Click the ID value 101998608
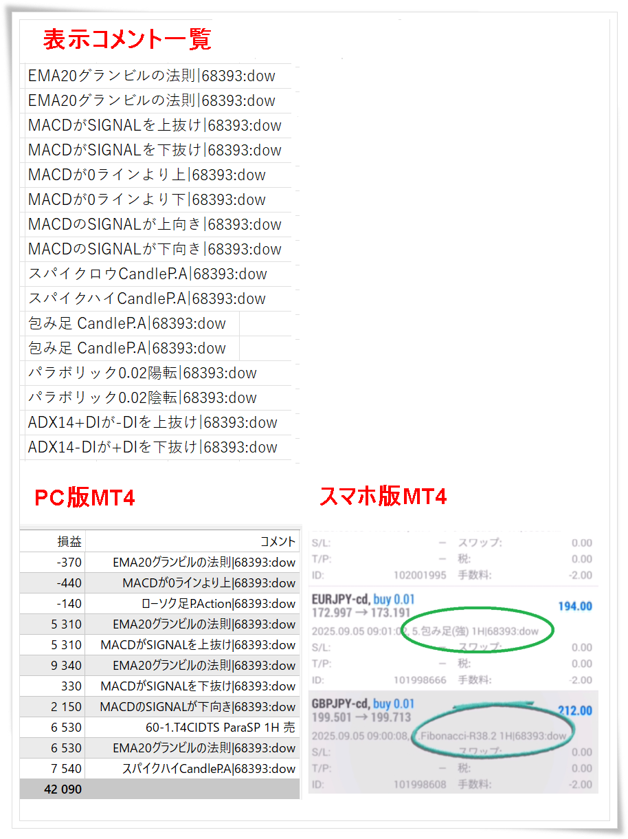The height and width of the screenshot is (839, 628). [420, 785]
